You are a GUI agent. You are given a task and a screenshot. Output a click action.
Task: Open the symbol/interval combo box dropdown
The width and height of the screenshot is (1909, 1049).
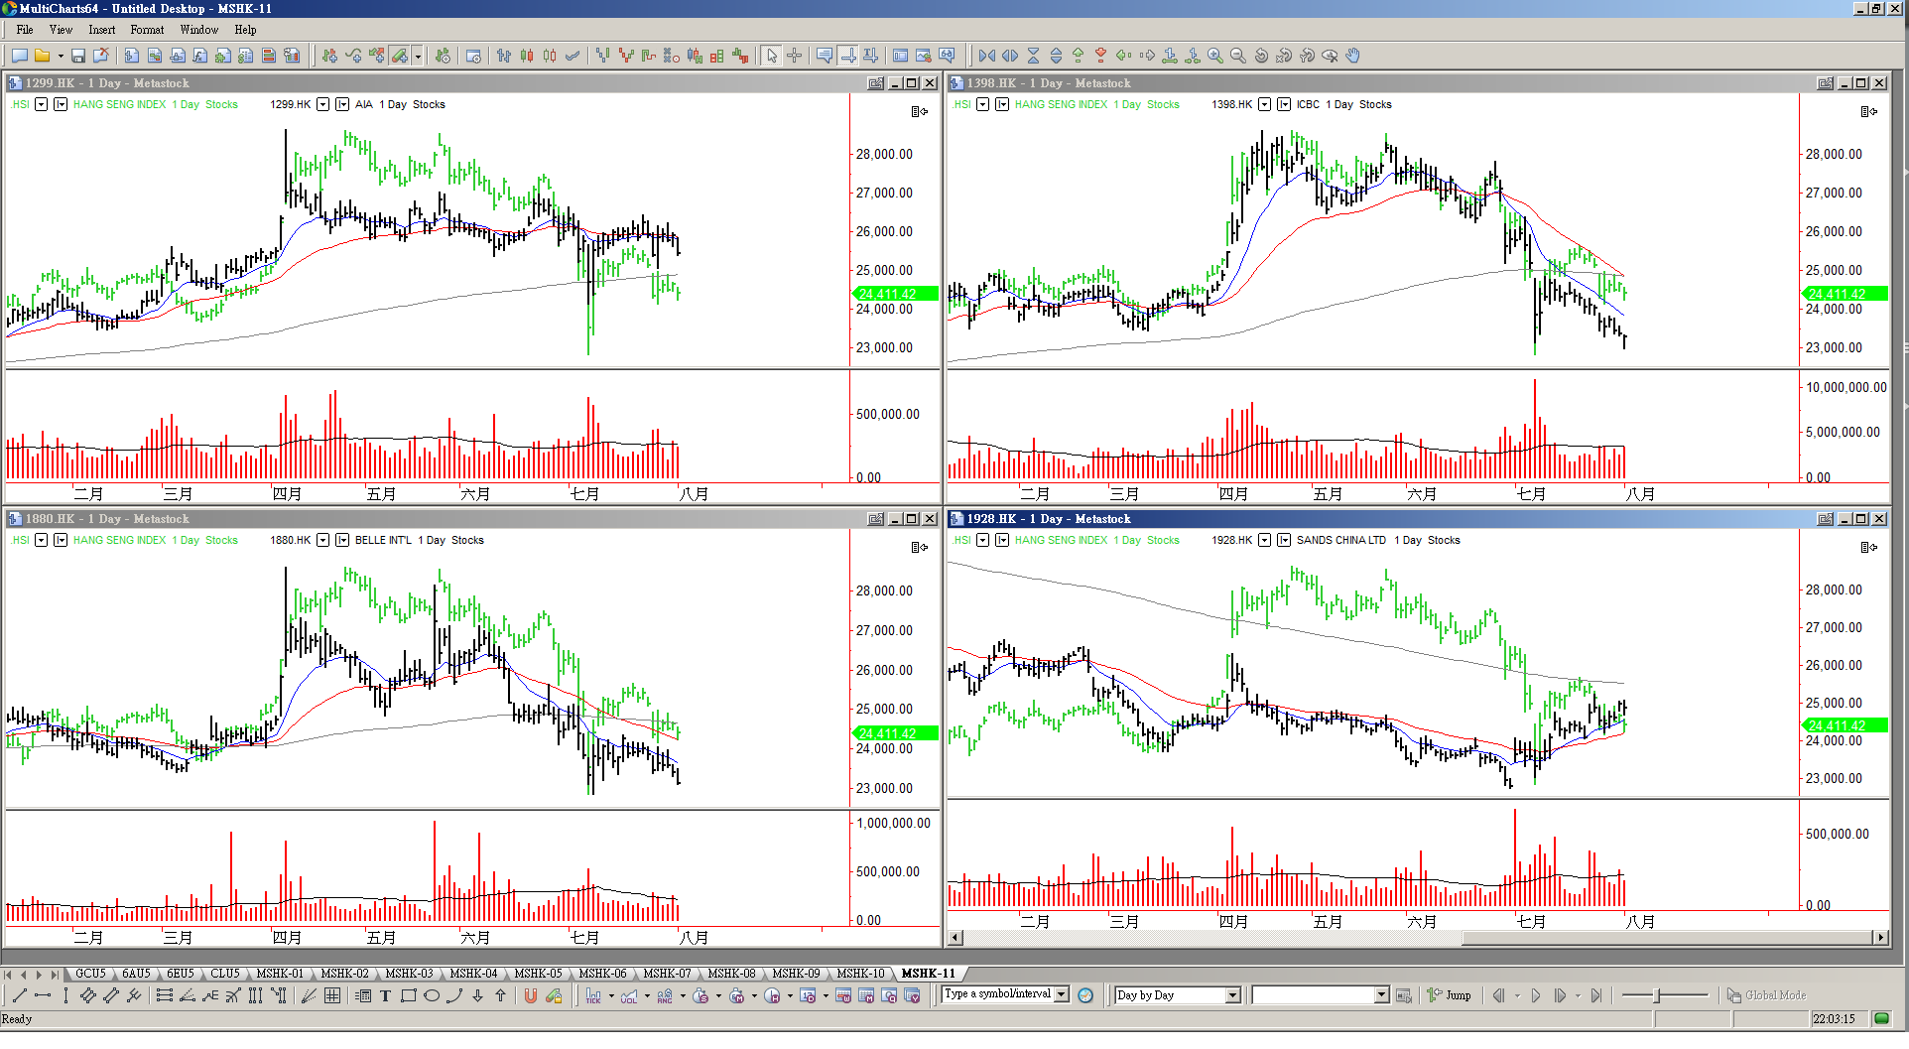[x=1062, y=994]
